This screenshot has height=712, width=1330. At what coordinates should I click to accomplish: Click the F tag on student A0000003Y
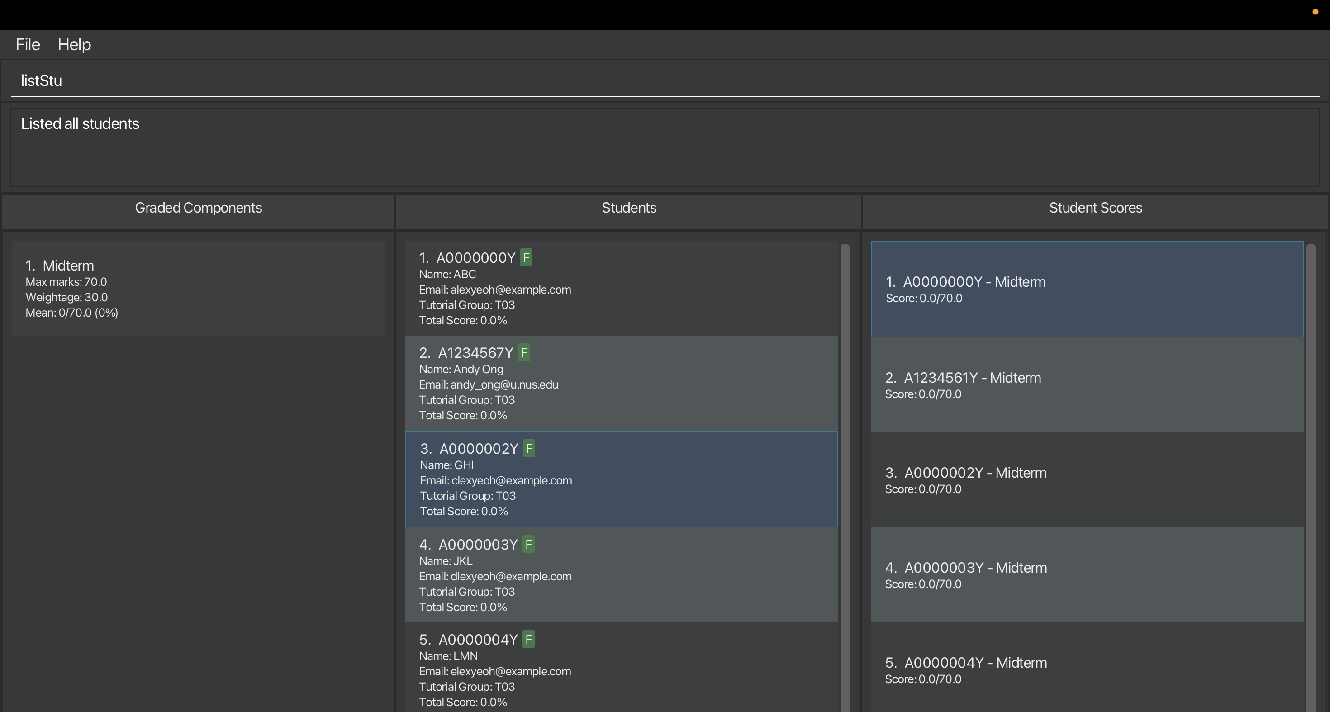pos(528,544)
